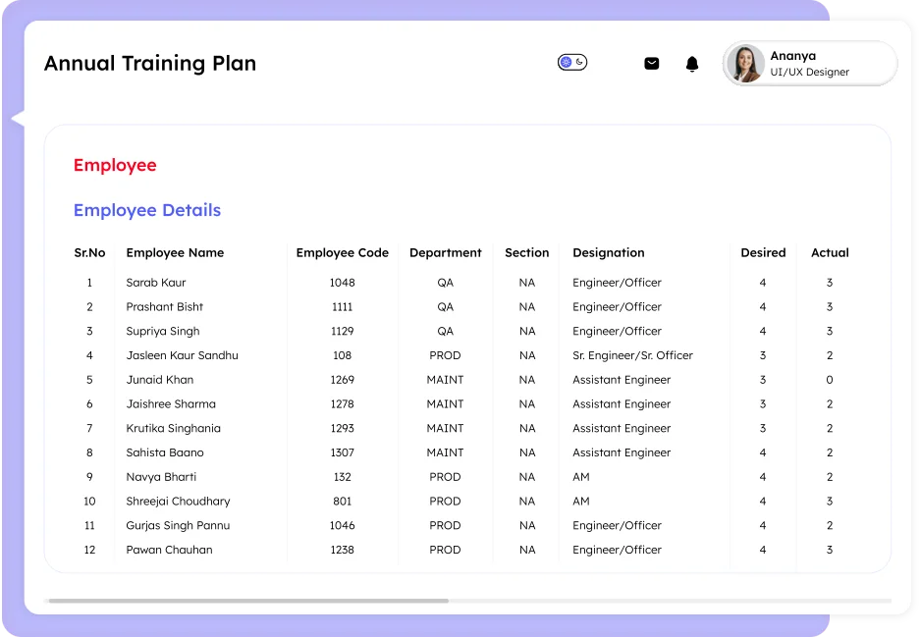
Task: Click the Actual column header
Action: 830,252
